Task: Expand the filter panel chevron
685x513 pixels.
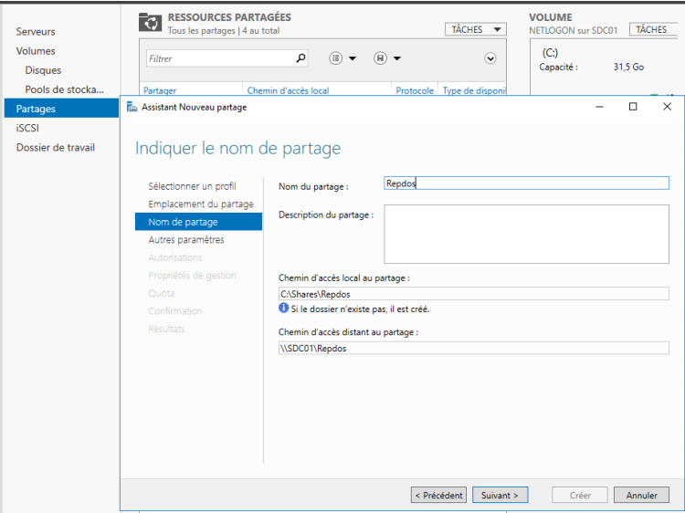Action: click(490, 58)
